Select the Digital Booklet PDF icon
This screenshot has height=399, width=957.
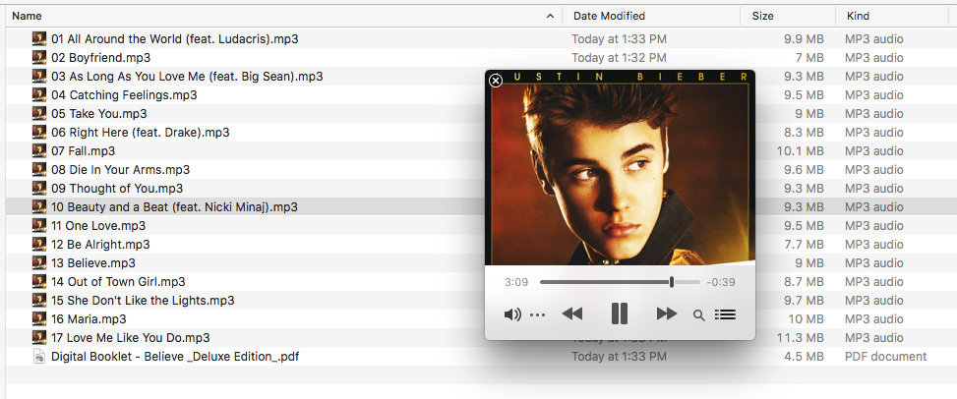[39, 357]
